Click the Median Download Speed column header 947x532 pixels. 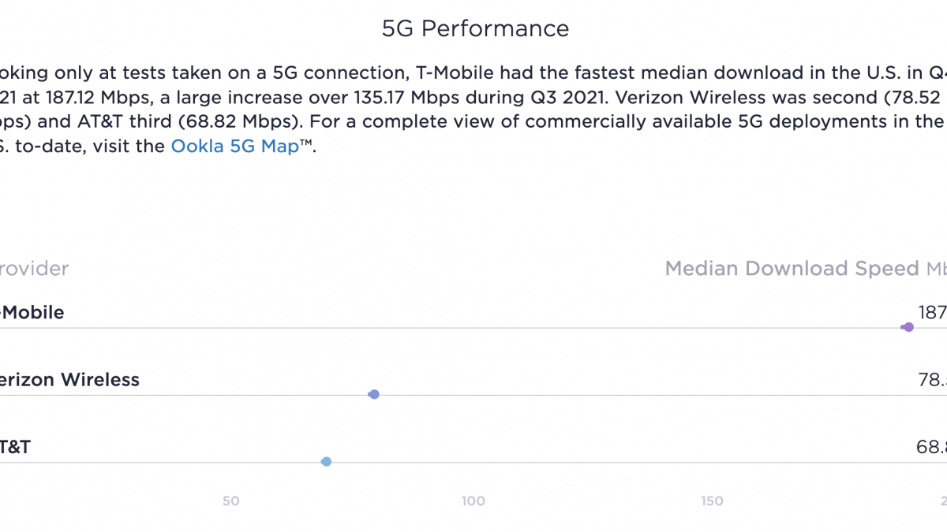(792, 269)
